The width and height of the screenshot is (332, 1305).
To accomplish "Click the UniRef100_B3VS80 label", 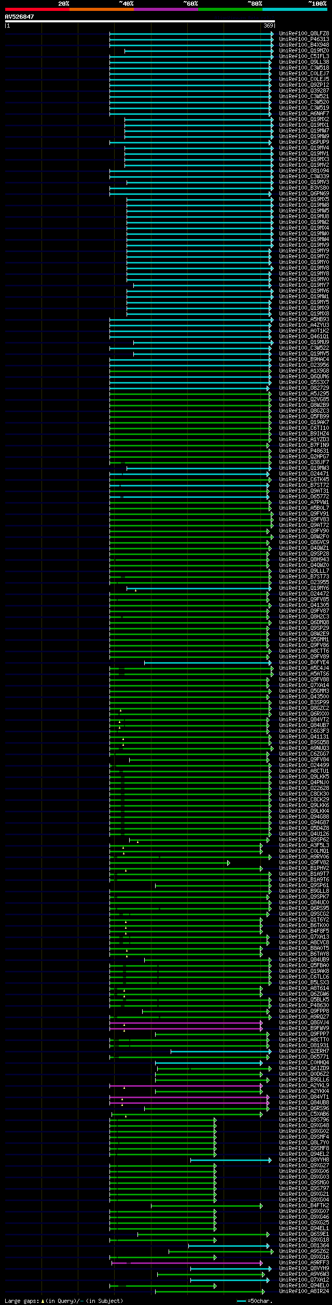I will pos(304,188).
